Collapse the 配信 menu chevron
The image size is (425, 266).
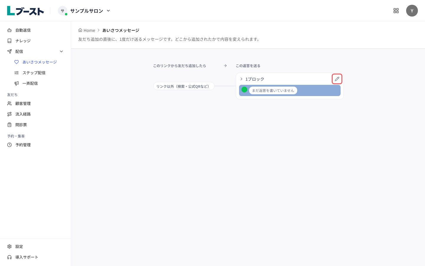coord(61,51)
